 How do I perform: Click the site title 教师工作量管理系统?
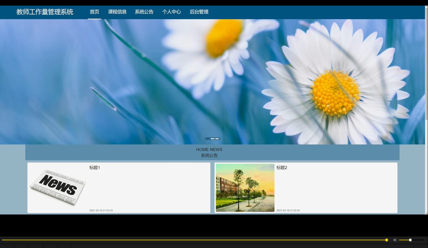click(45, 12)
